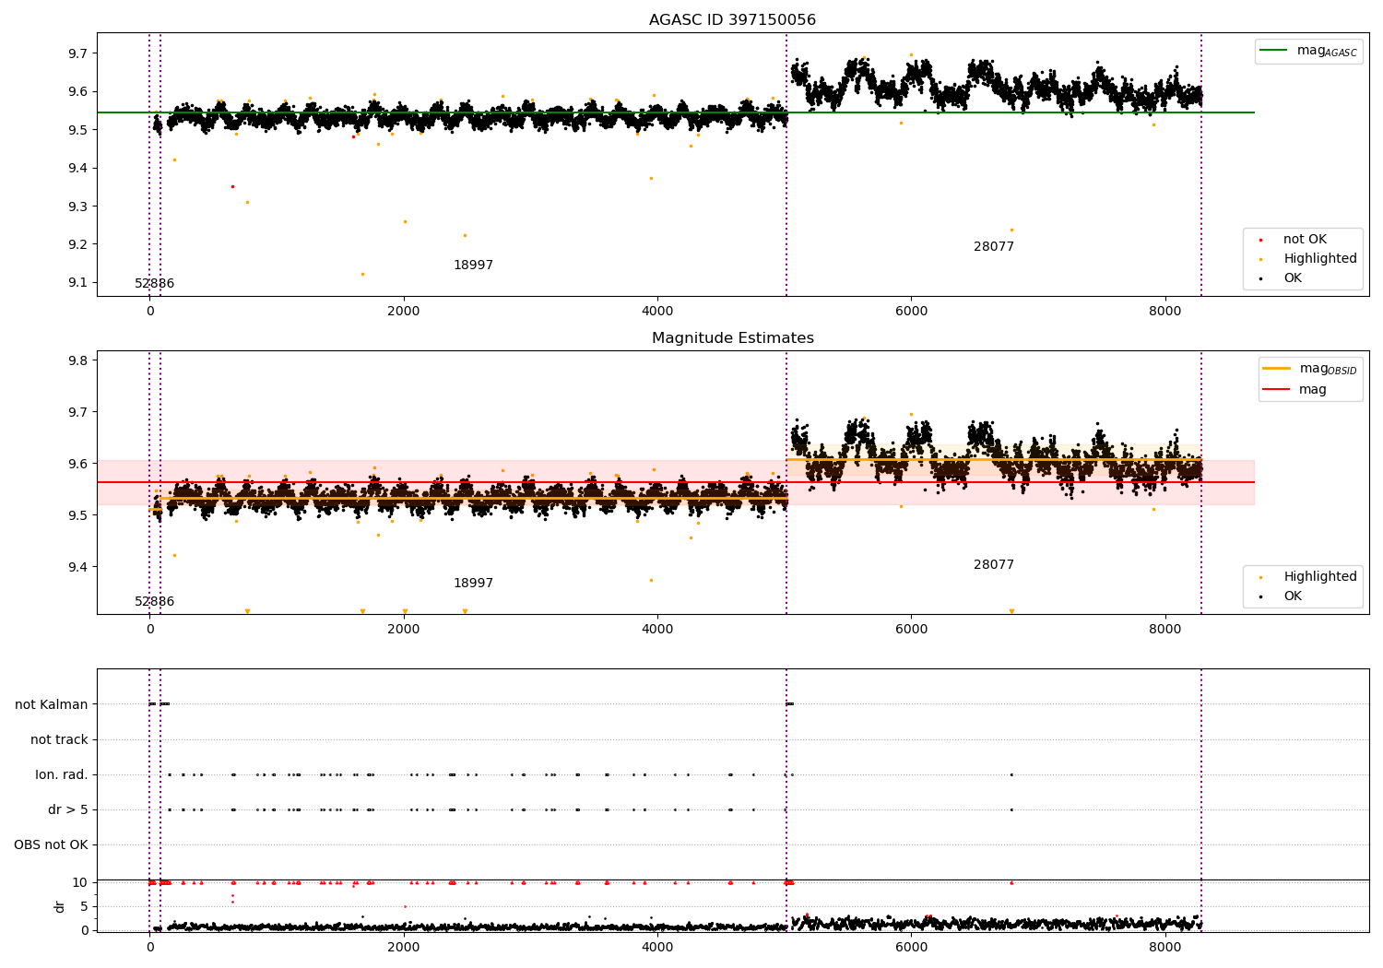Click the rotated 'dr' y-axis label
Viewport: 1383px width, 968px height.
[x=60, y=906]
